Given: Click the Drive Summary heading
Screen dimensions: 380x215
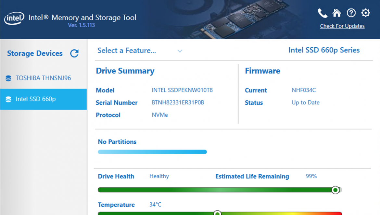Looking at the screenshot, I should [x=125, y=71].
